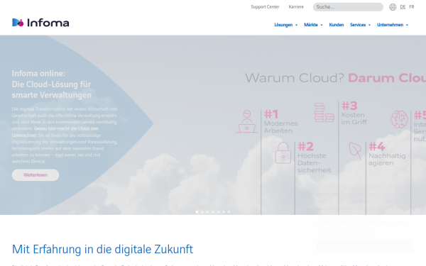Viewport: 426px width, 266px height.
Task: Click the person with laptop icon
Action: pyautogui.click(x=246, y=121)
